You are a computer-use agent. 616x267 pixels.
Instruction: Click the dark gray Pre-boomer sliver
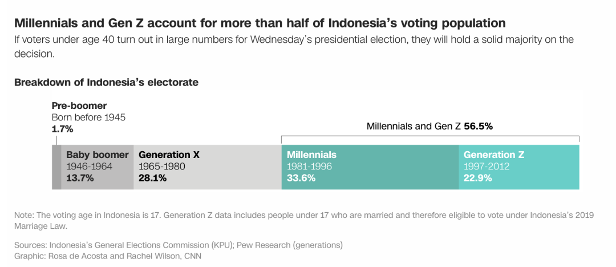[56, 167]
